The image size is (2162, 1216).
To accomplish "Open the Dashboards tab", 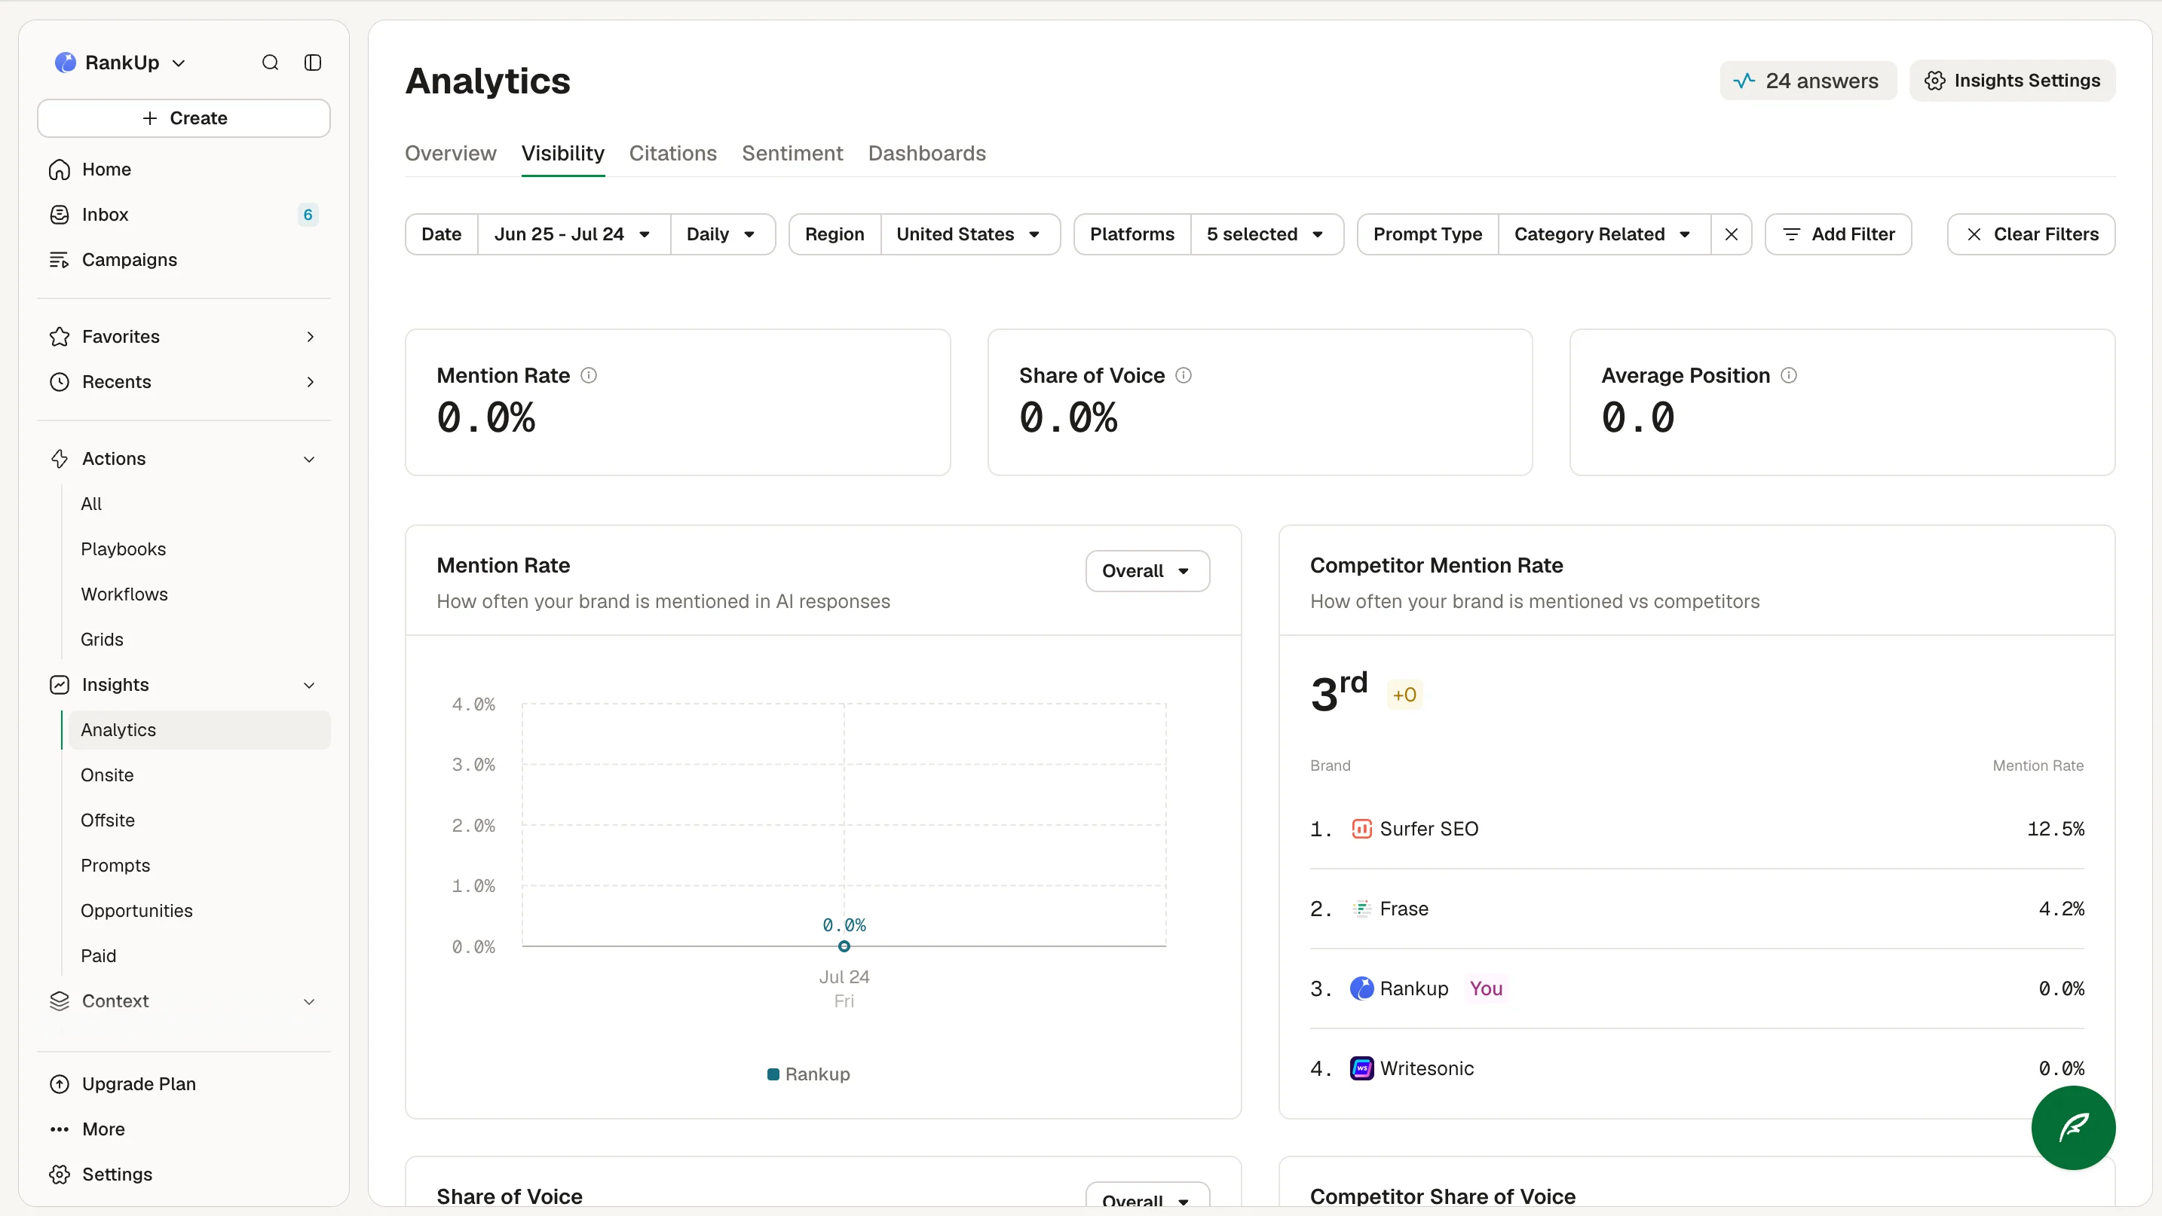I will pos(926,154).
